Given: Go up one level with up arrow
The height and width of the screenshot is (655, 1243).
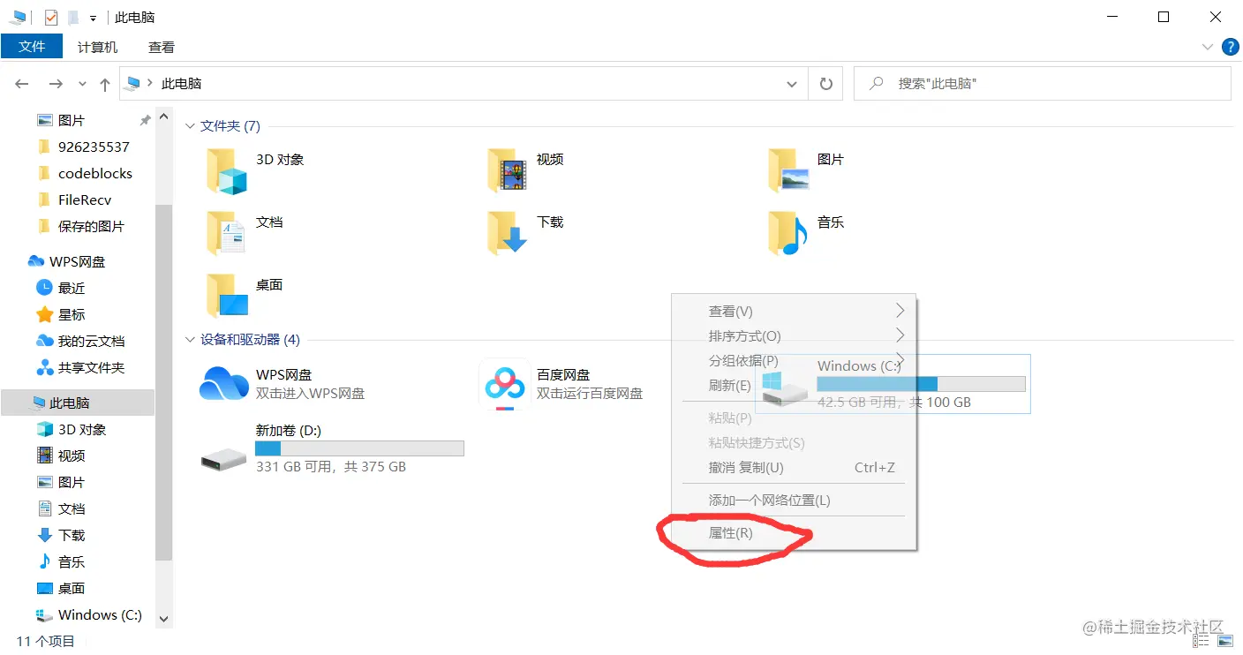Looking at the screenshot, I should click(105, 85).
